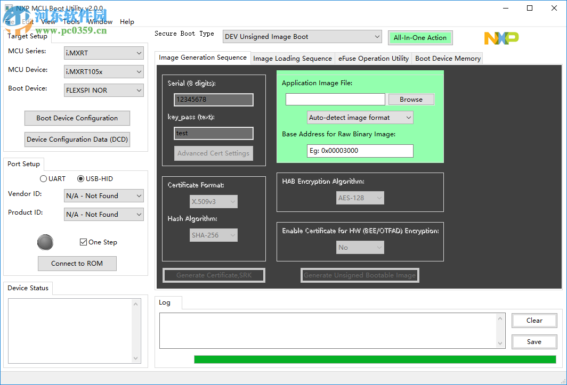Screen dimensions: 567x385
Task: Click the application icon in the title bar
Action: click(x=7, y=9)
